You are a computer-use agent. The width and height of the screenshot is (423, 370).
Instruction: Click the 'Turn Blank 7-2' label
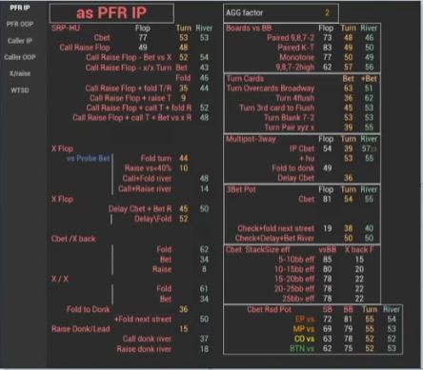[290, 118]
